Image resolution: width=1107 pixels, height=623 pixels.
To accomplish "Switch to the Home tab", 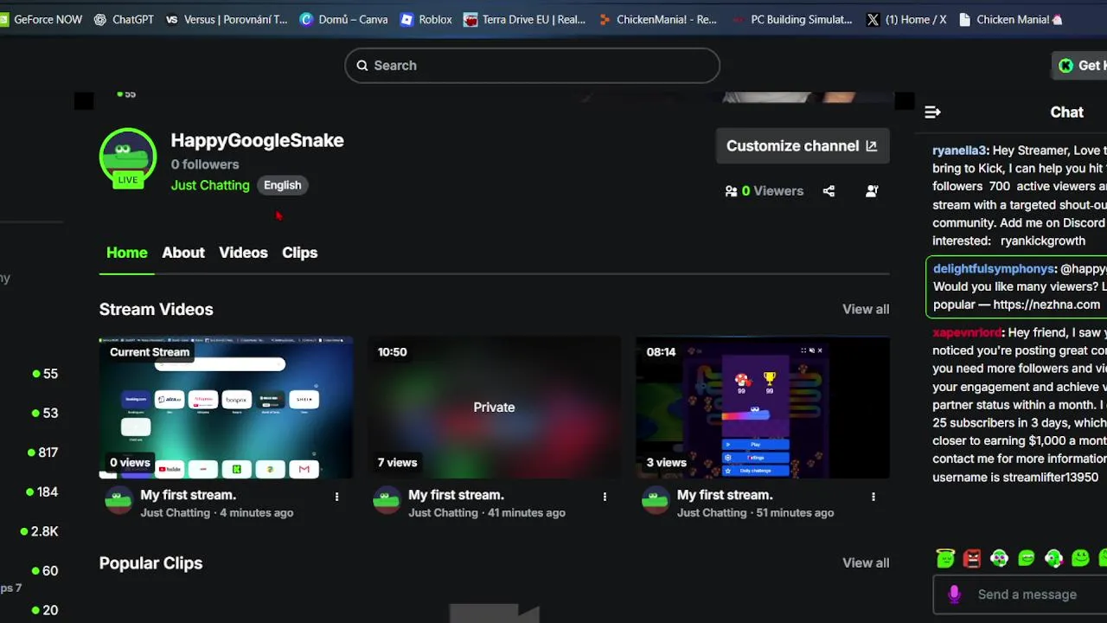I will click(x=127, y=253).
